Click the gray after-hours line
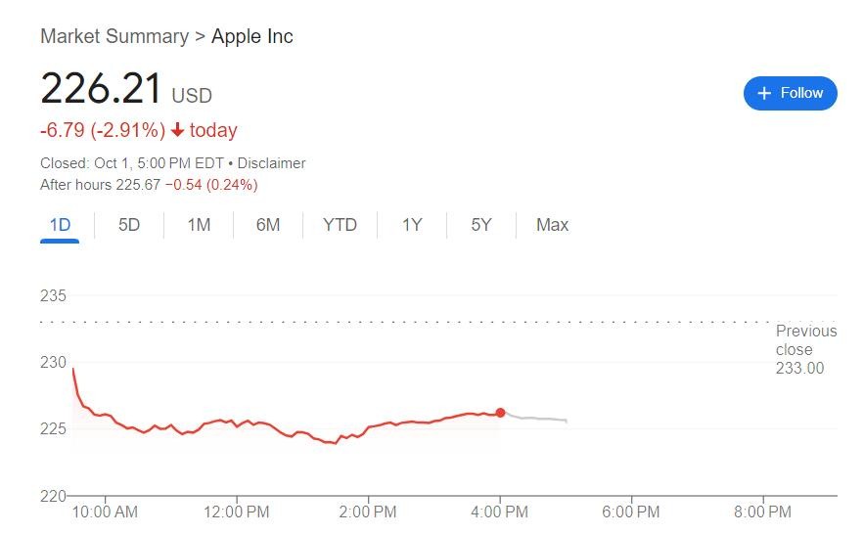 pos(536,419)
